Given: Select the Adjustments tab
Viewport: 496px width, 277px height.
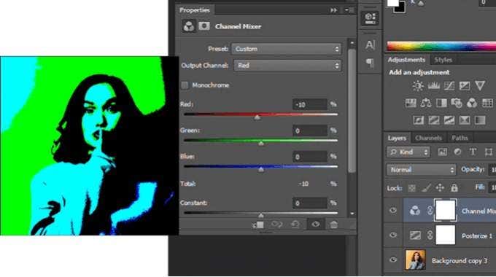Looking at the screenshot, I should [x=406, y=60].
